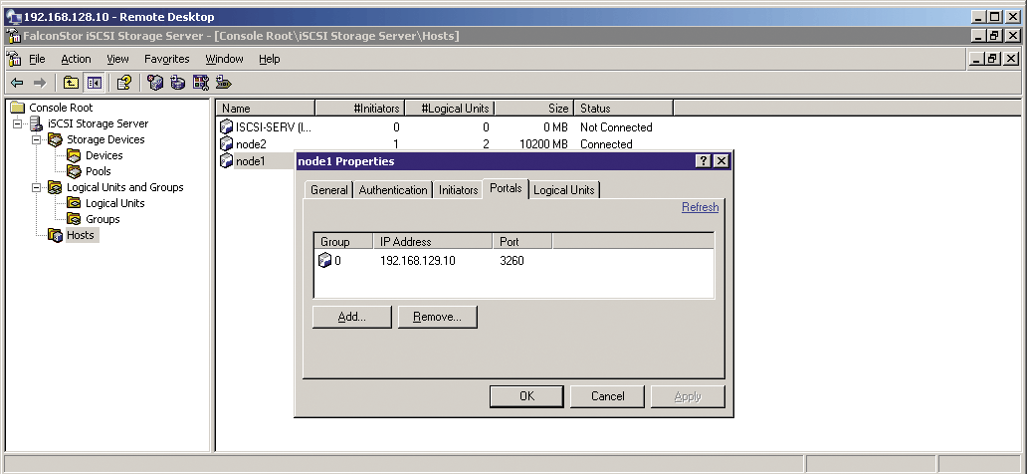The width and height of the screenshot is (1027, 474).
Task: Click the Pools folder icon
Action: (x=74, y=171)
